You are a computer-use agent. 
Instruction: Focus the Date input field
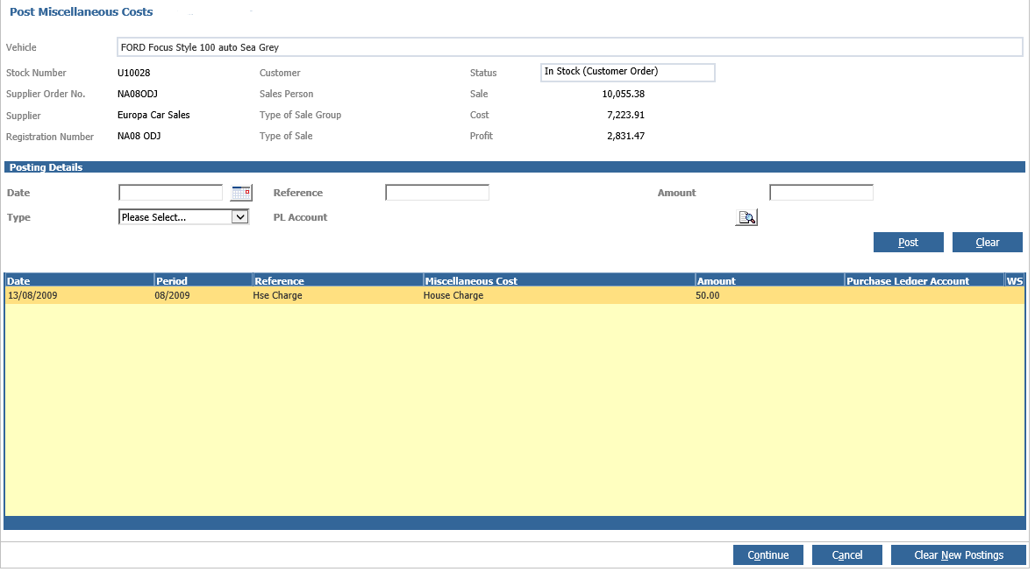pyautogui.click(x=171, y=193)
